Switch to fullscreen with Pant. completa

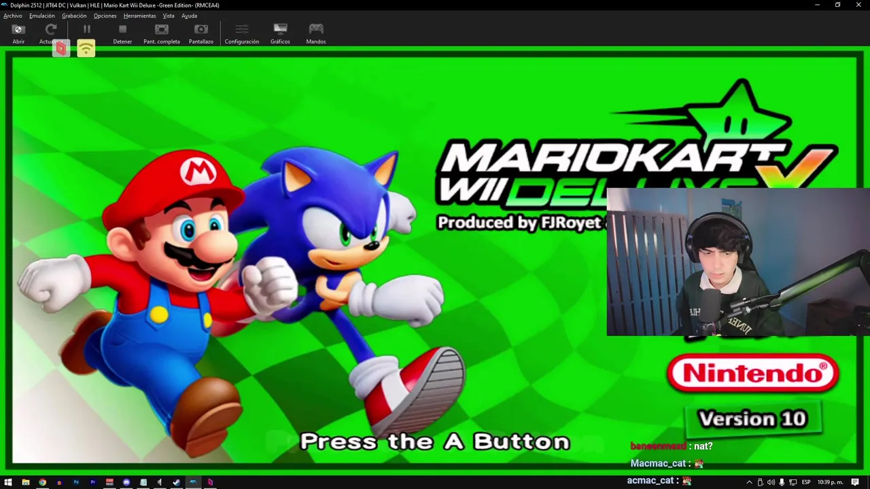pyautogui.click(x=162, y=33)
